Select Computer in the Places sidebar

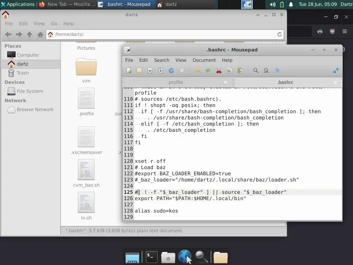tap(31, 55)
